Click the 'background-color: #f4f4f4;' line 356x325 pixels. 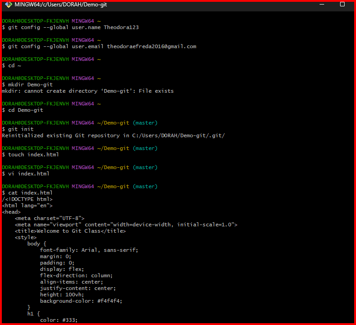[x=81, y=301]
